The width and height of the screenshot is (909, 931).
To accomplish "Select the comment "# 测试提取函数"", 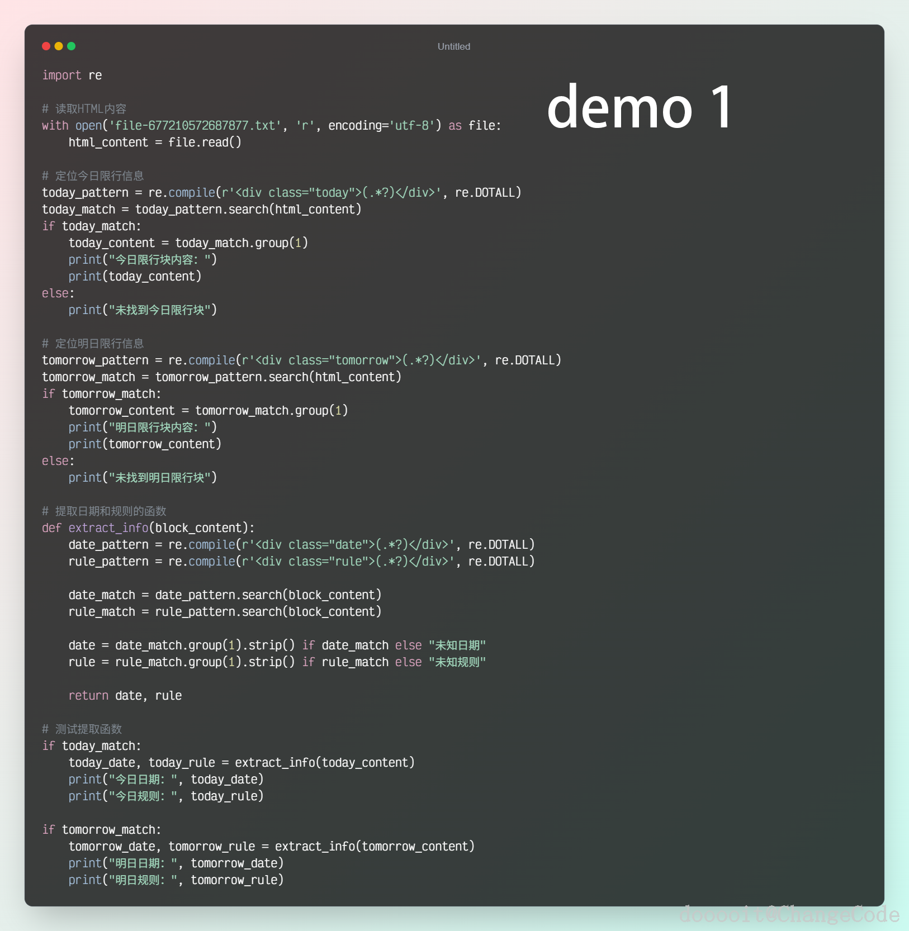I will coord(82,729).
